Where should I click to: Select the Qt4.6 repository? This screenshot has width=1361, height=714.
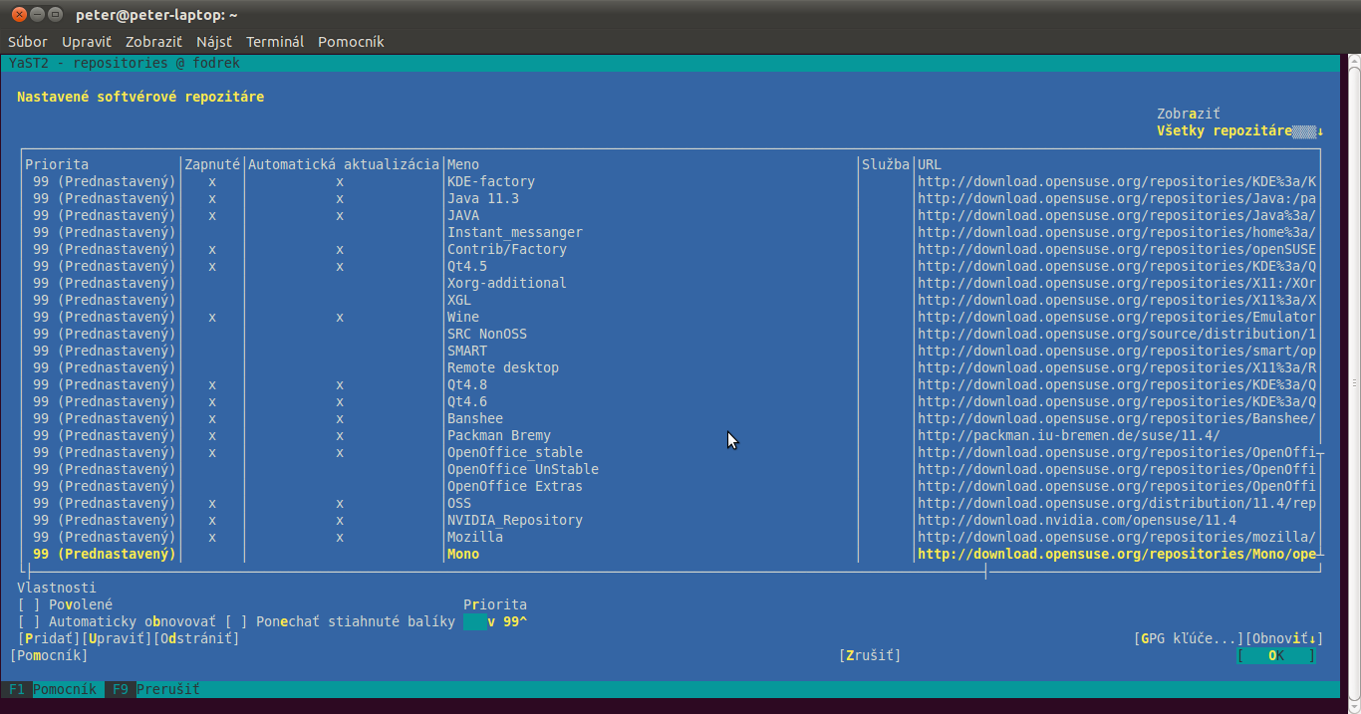[x=467, y=401]
